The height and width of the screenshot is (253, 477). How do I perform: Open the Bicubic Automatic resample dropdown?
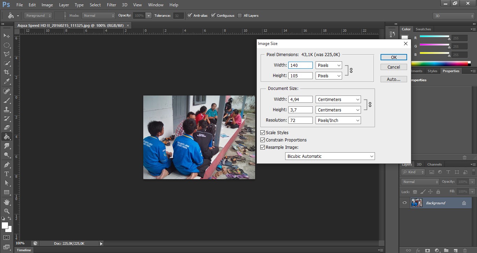330,156
